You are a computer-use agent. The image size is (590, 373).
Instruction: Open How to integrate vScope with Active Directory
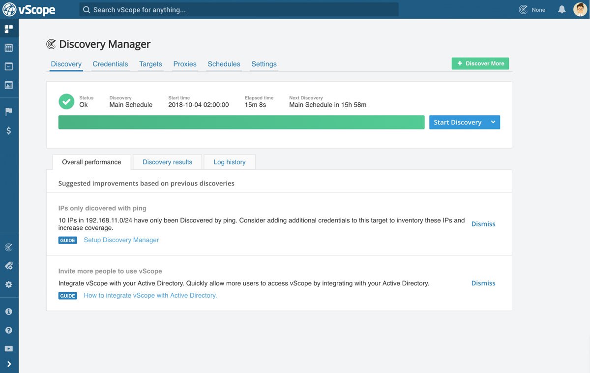(150, 296)
